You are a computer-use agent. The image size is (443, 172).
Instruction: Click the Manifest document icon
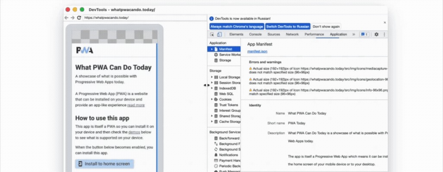click(x=216, y=49)
